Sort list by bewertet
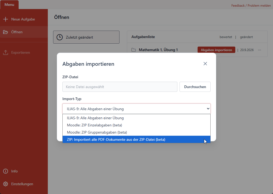Viewport: 273px width, 194px height. (x=226, y=37)
